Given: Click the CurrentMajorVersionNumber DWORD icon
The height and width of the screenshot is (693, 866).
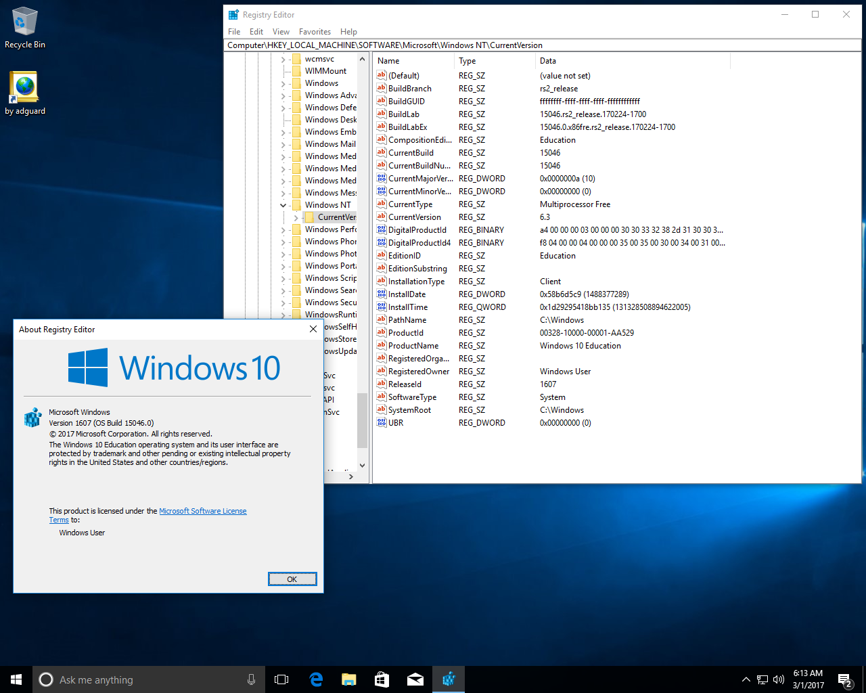Looking at the screenshot, I should click(x=382, y=178).
